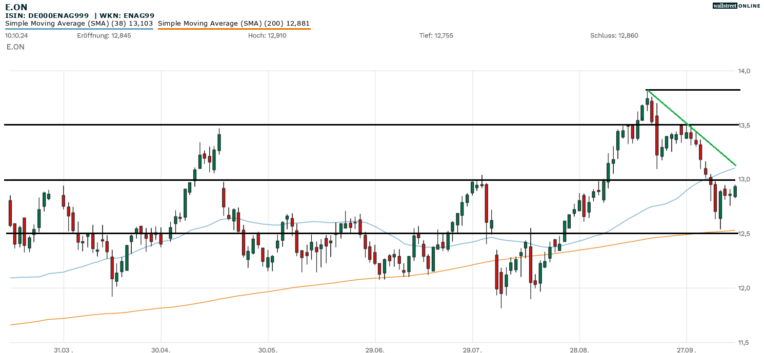The width and height of the screenshot is (764, 353).
Task: Click the E.ON series label below date
Action: [x=15, y=47]
